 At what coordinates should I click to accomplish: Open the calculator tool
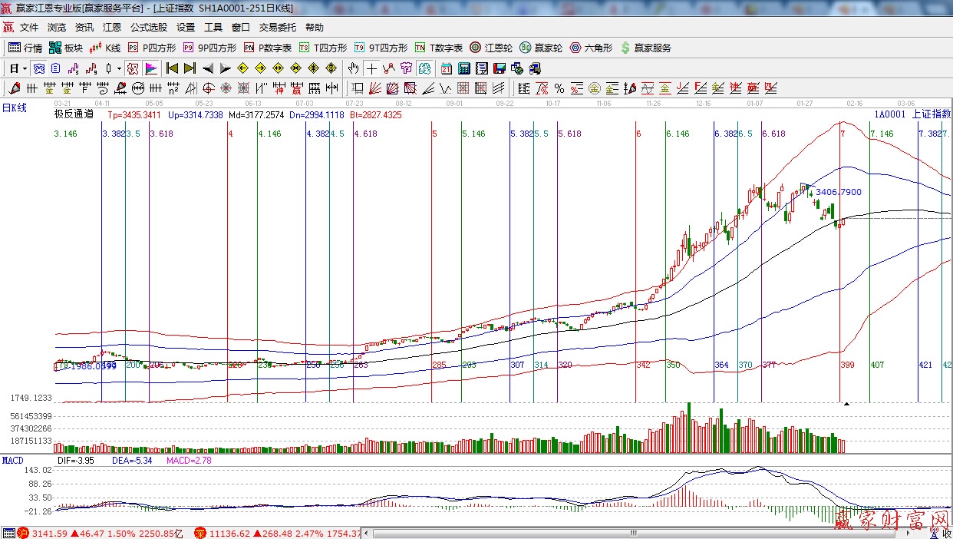pyautogui.click(x=463, y=68)
